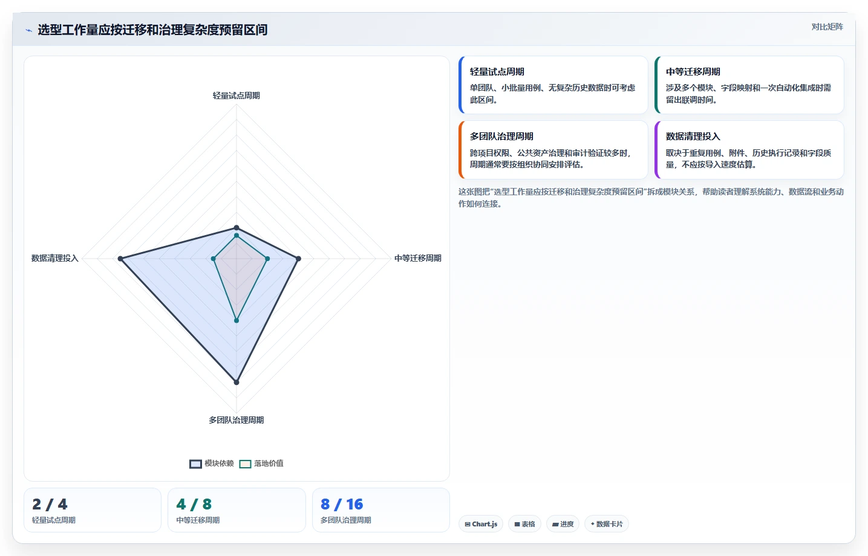Click the 对比矩阵 label in header
Image resolution: width=868 pixels, height=556 pixels.
coord(827,27)
